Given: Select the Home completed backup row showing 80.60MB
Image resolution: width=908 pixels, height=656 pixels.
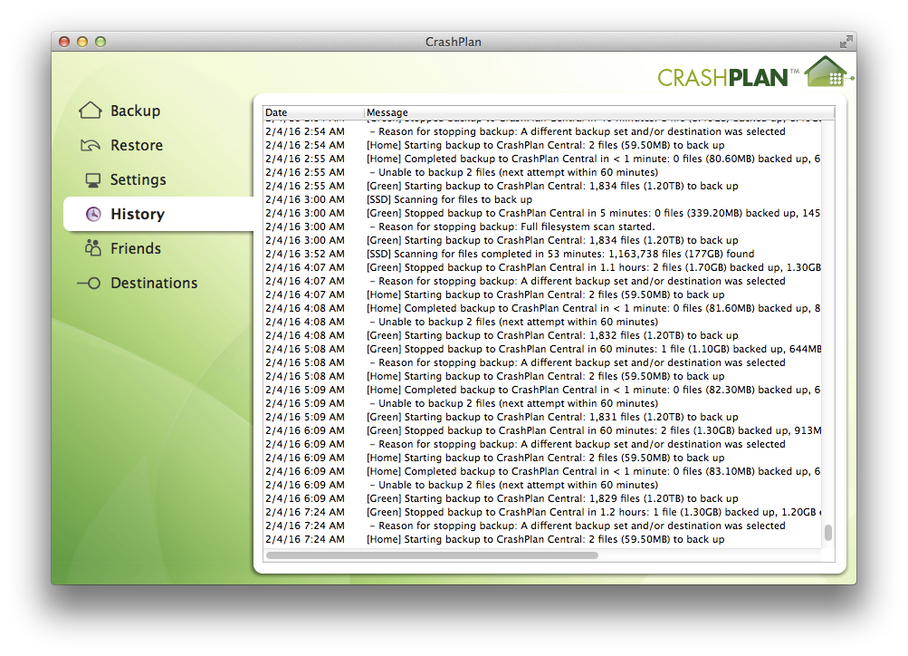Looking at the screenshot, I should [542, 159].
